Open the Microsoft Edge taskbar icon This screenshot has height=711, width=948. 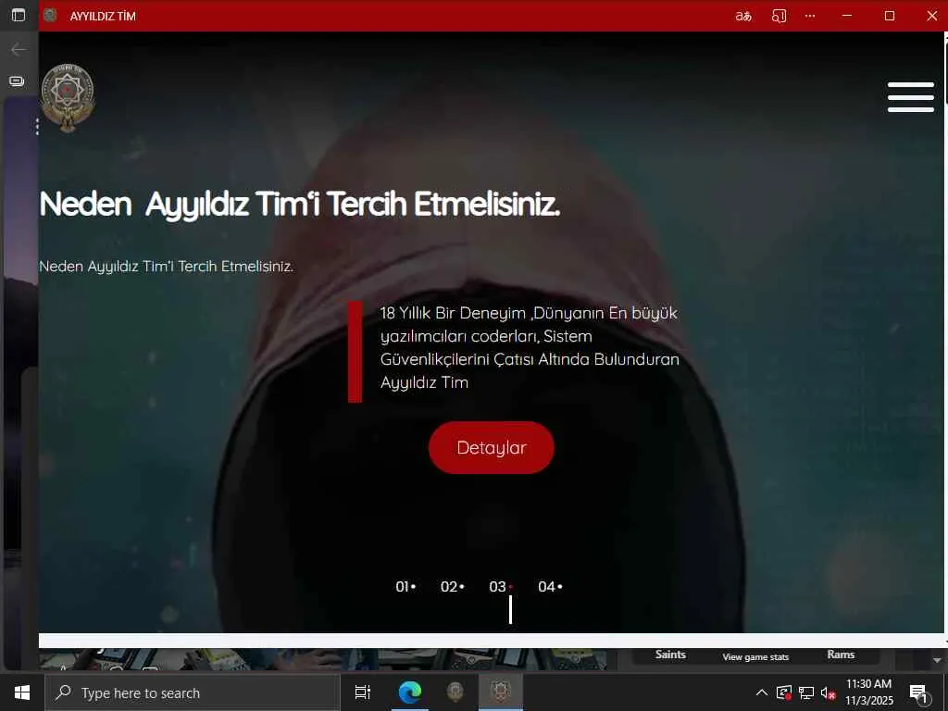(x=410, y=692)
